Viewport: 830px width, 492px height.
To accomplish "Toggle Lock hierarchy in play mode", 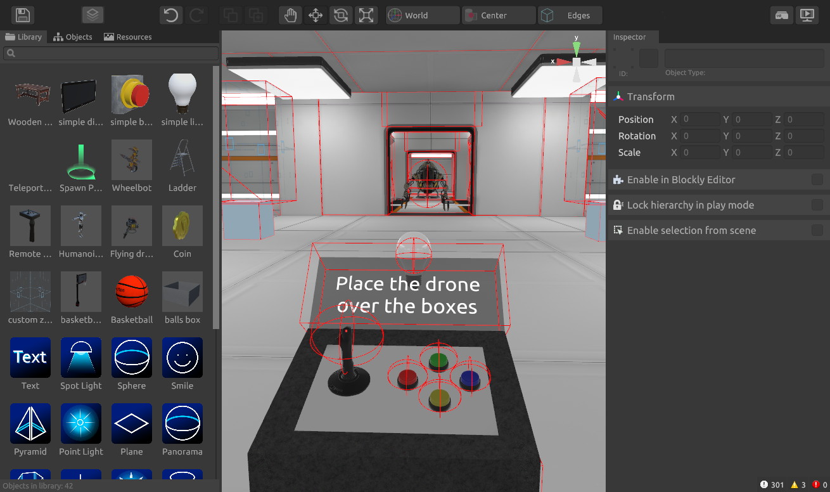I will pyautogui.click(x=817, y=205).
